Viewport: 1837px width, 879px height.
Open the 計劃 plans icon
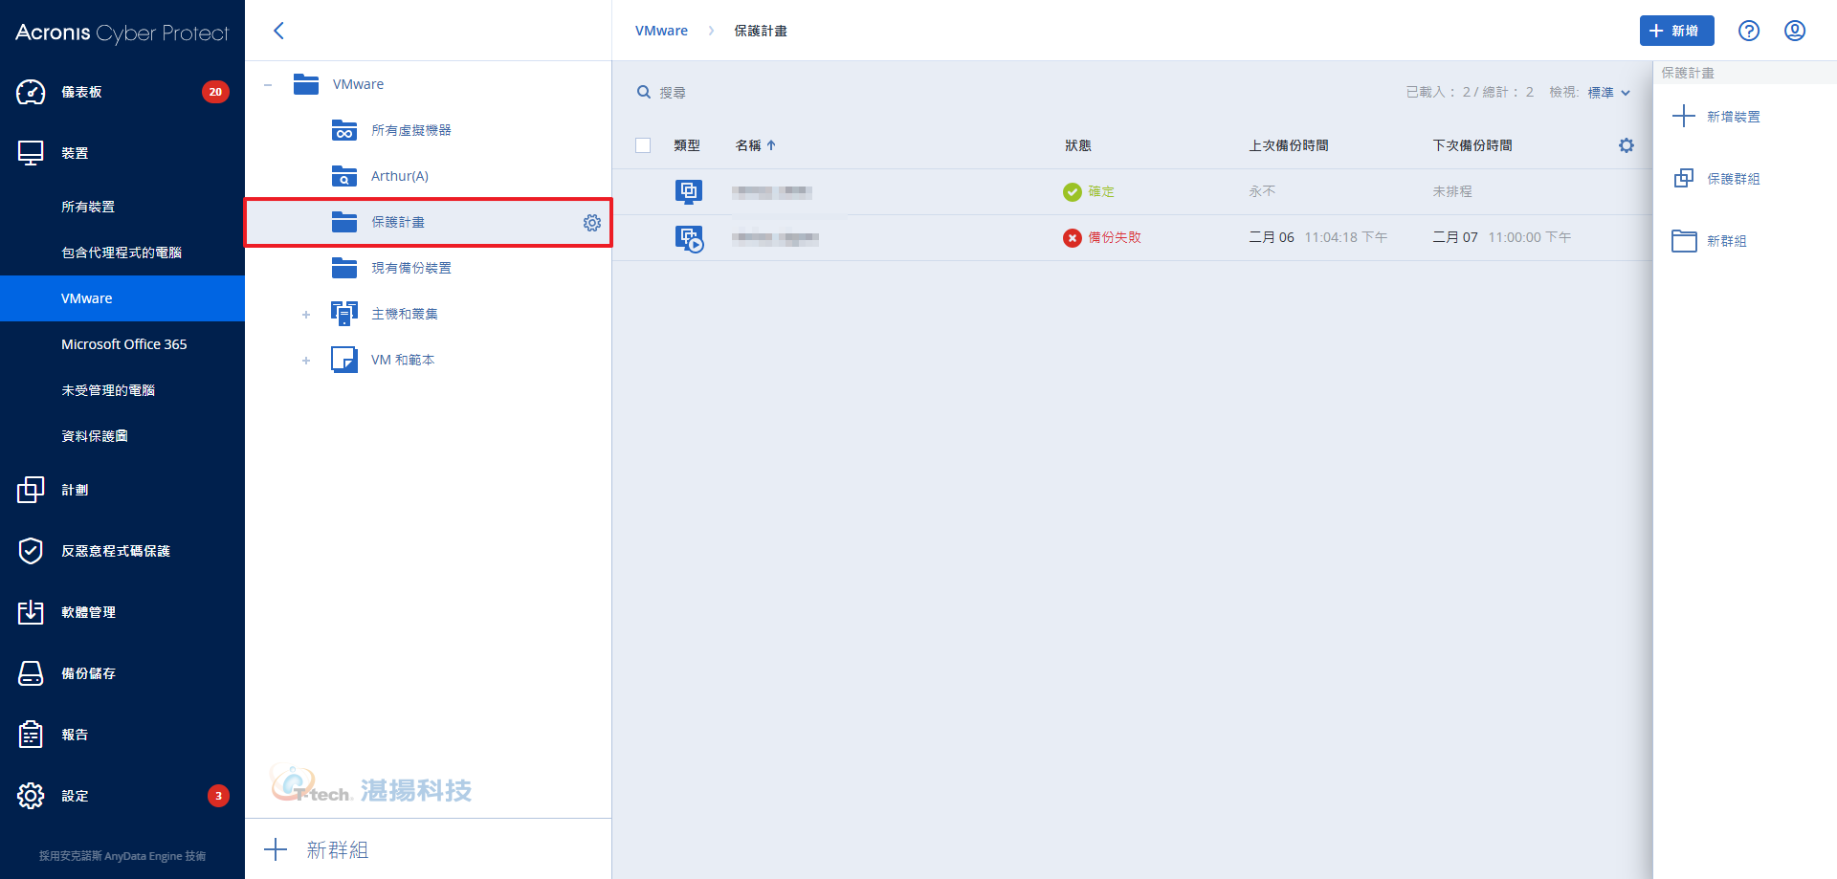(x=31, y=490)
